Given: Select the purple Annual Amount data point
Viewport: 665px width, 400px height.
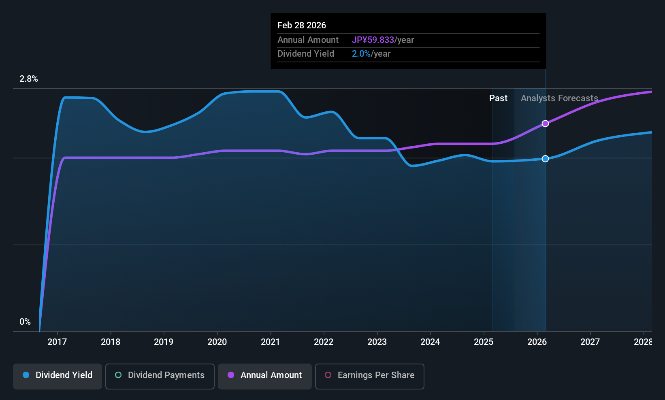Looking at the screenshot, I should 546,123.
